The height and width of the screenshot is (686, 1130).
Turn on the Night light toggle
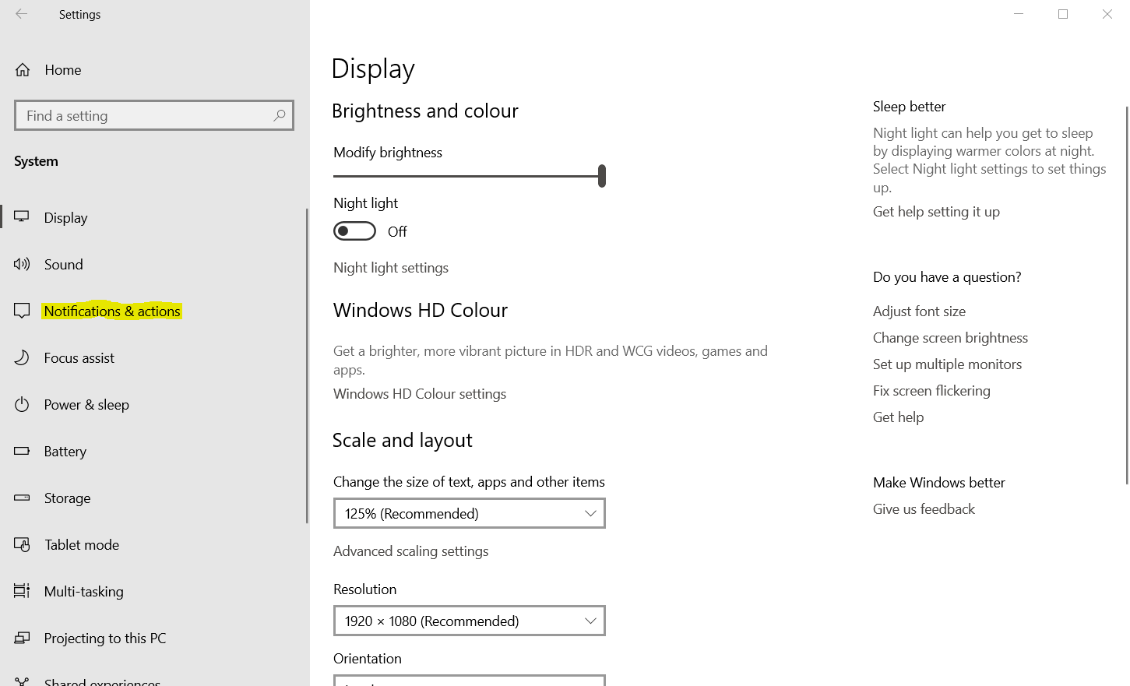(x=354, y=231)
